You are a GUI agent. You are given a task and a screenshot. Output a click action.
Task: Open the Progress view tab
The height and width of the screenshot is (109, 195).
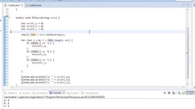[73, 93]
